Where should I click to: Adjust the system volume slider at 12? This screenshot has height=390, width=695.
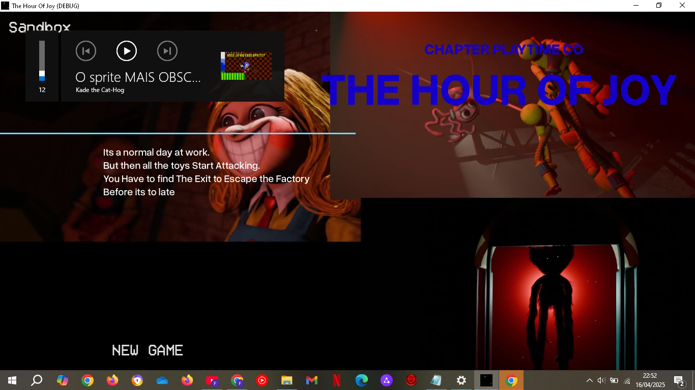pyautogui.click(x=42, y=61)
